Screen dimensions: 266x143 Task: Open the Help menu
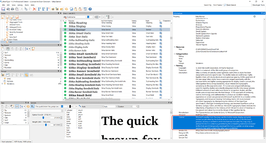tap(32, 5)
